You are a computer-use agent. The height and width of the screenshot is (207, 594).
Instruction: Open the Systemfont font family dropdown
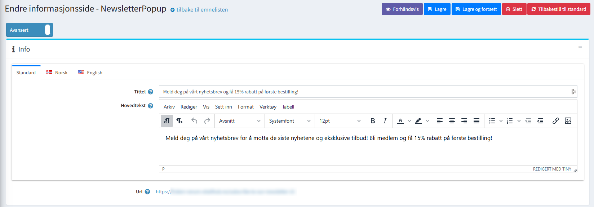click(x=290, y=121)
